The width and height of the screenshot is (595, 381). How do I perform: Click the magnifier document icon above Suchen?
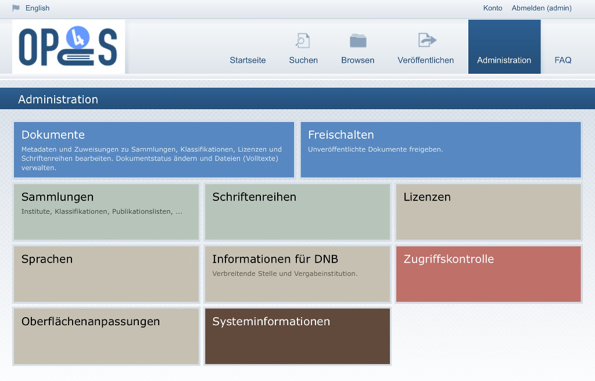303,41
